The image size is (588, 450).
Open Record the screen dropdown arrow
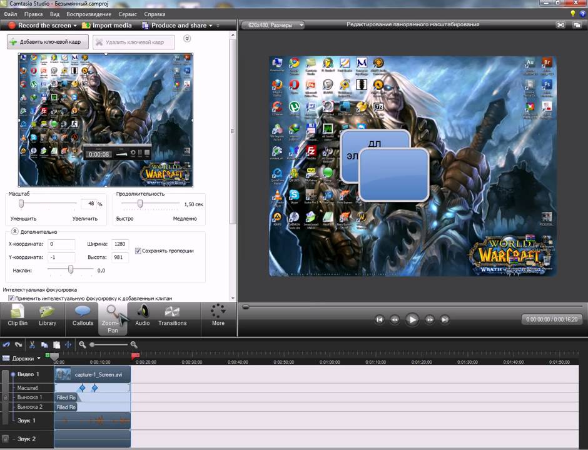point(75,26)
